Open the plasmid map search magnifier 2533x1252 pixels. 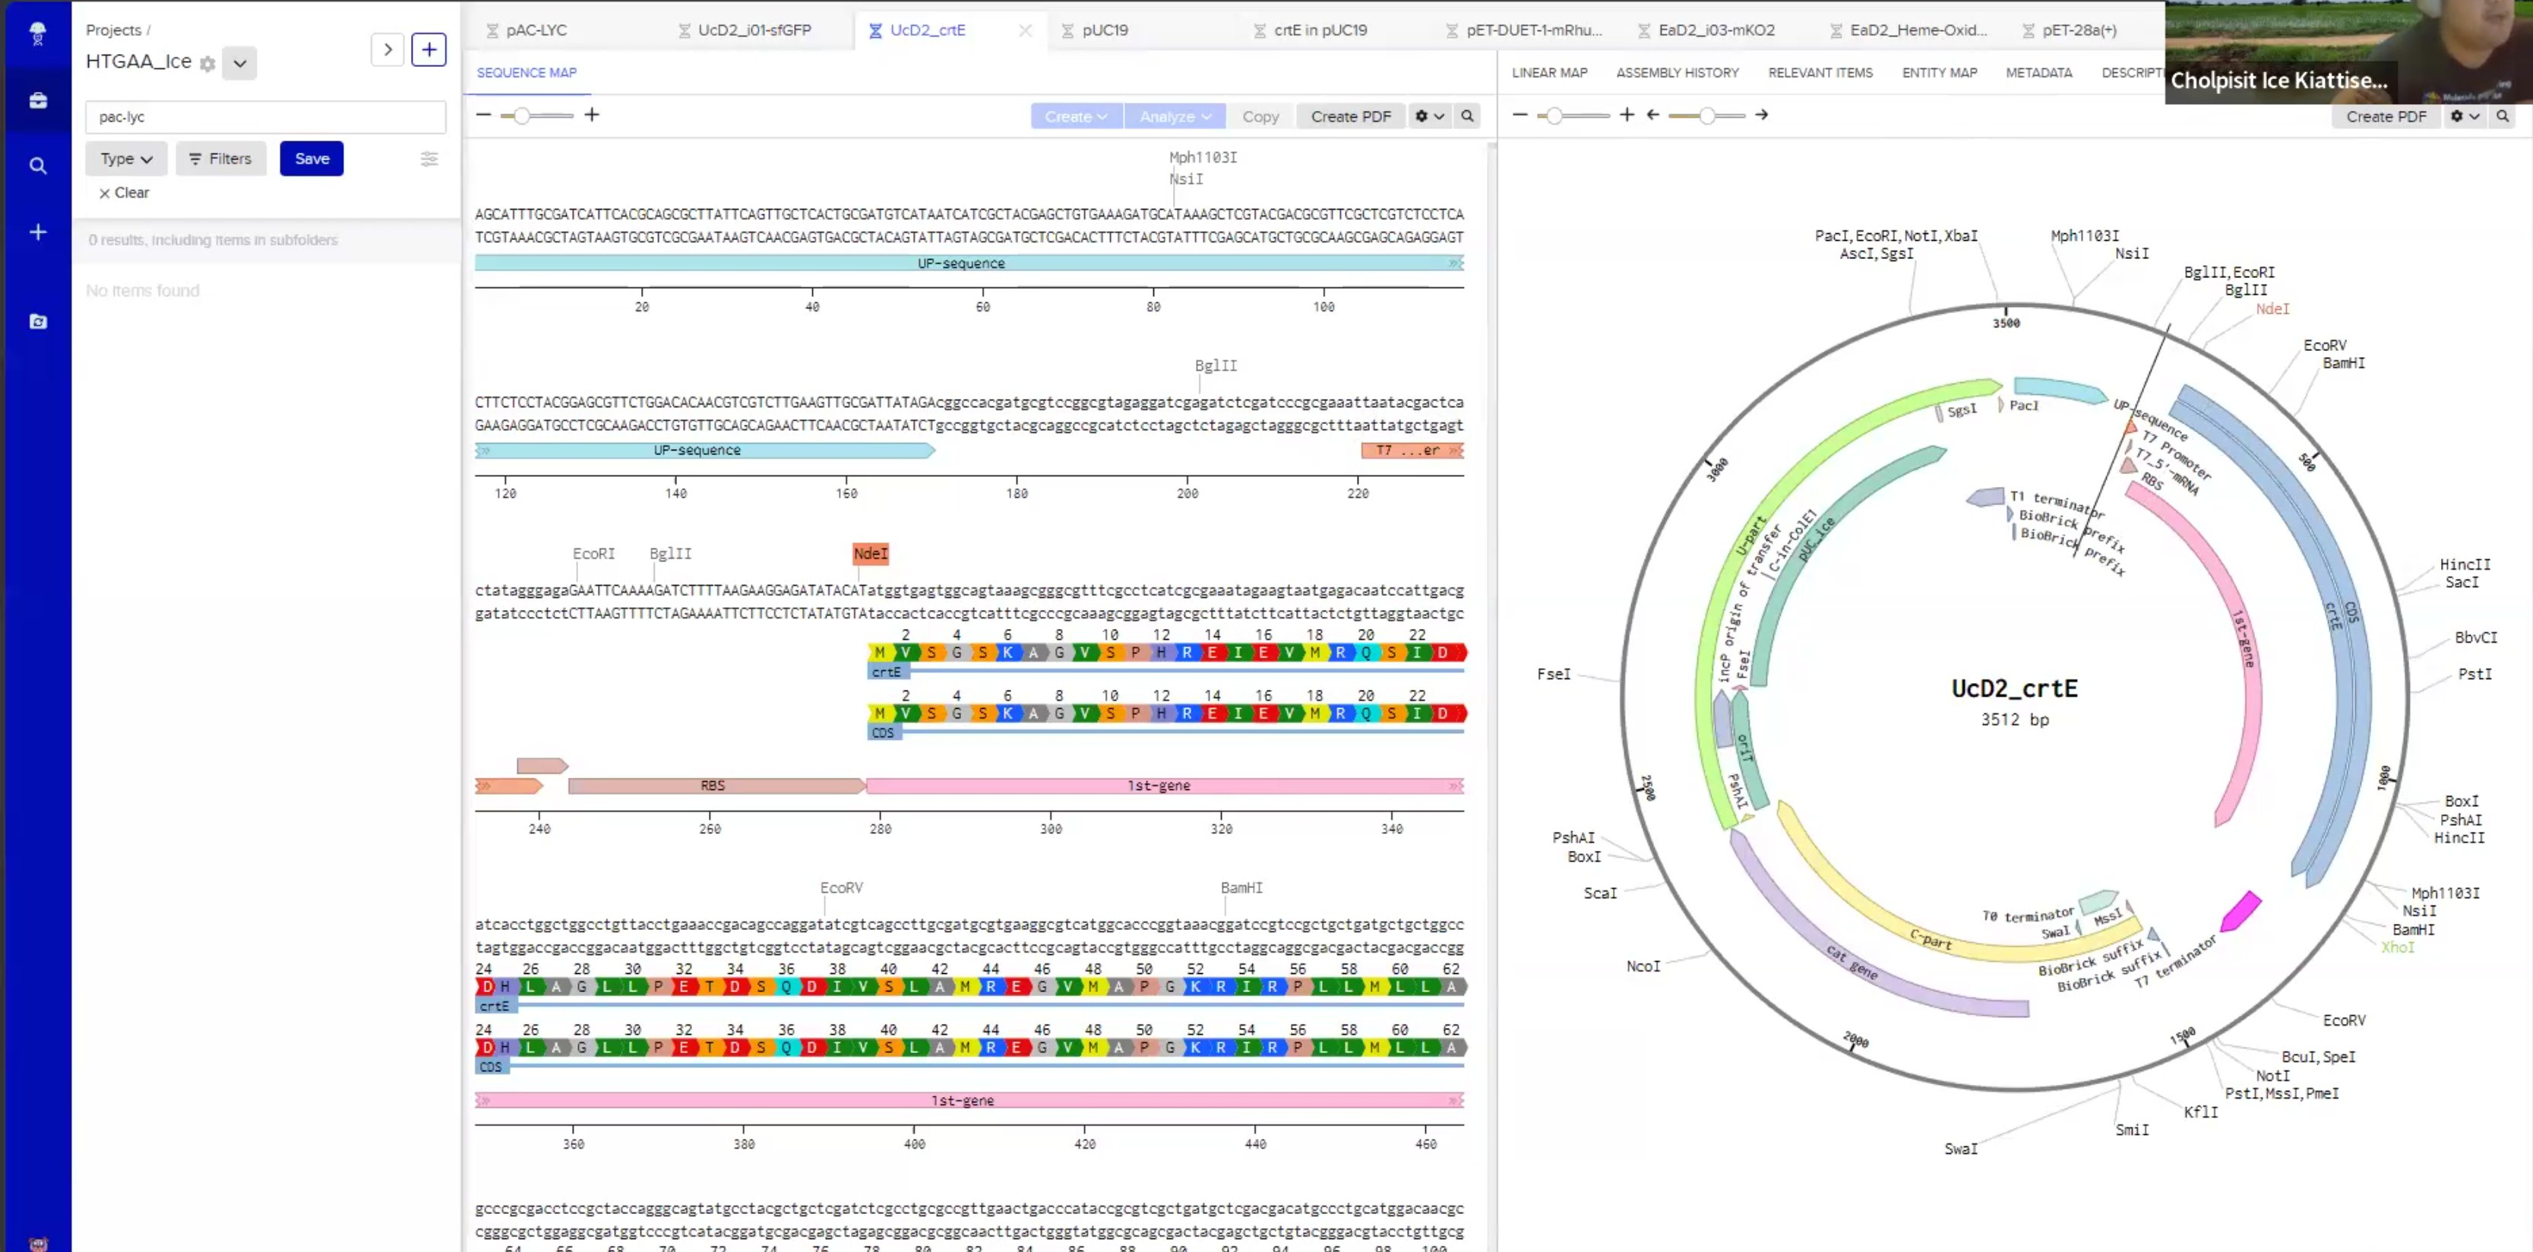2503,116
